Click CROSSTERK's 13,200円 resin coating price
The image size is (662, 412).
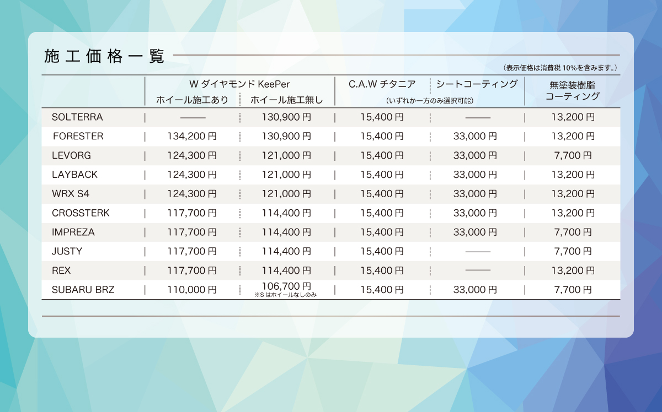point(573,213)
